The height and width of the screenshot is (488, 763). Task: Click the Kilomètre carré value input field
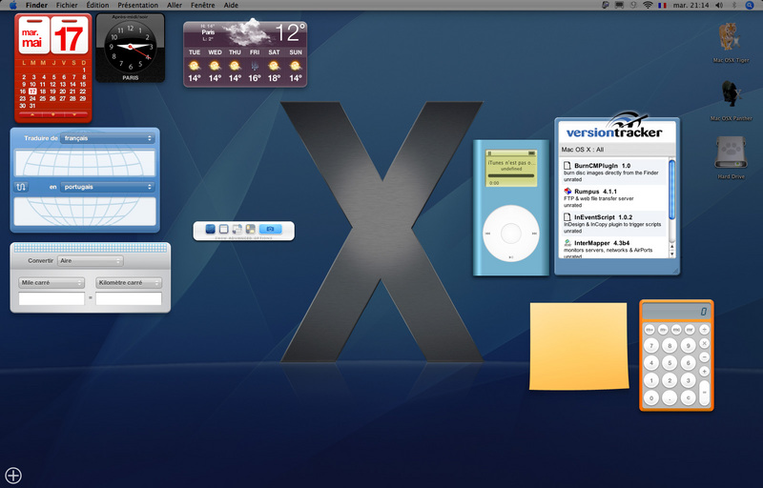coord(129,299)
